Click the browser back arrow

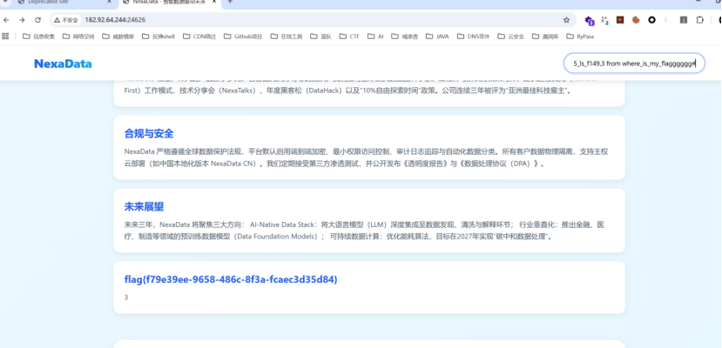tap(8, 19)
